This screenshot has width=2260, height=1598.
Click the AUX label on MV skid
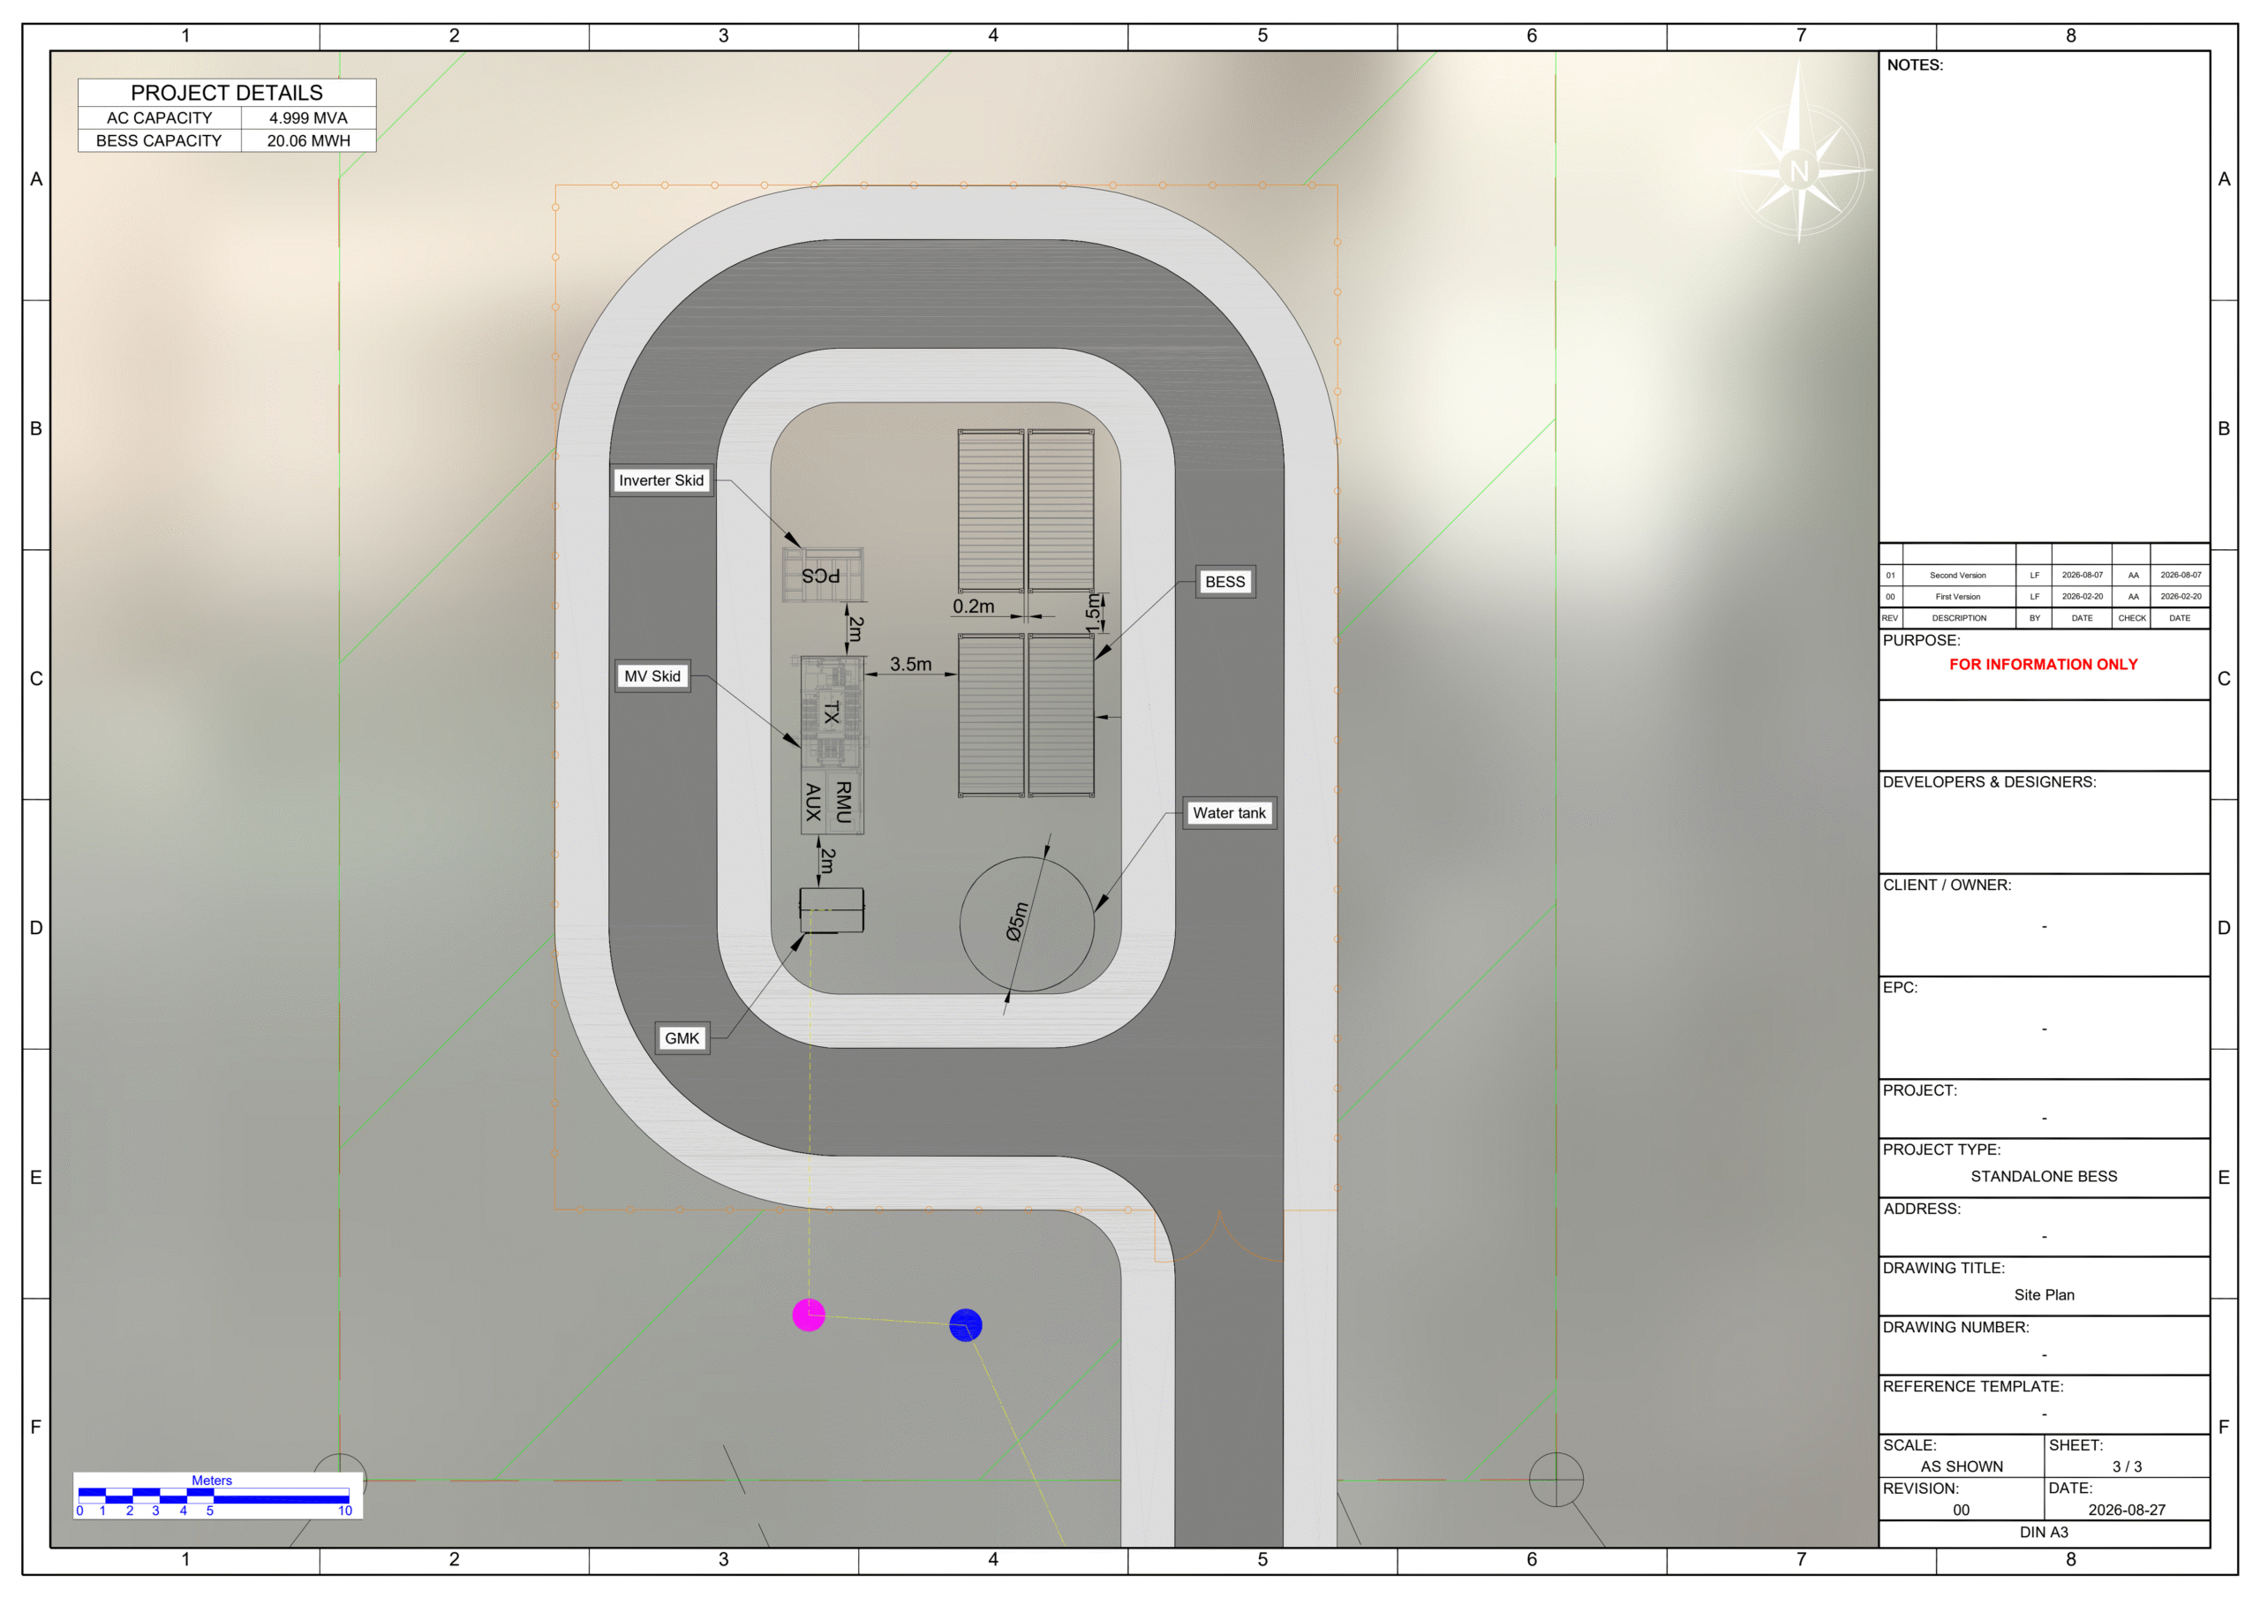pyautogui.click(x=813, y=803)
